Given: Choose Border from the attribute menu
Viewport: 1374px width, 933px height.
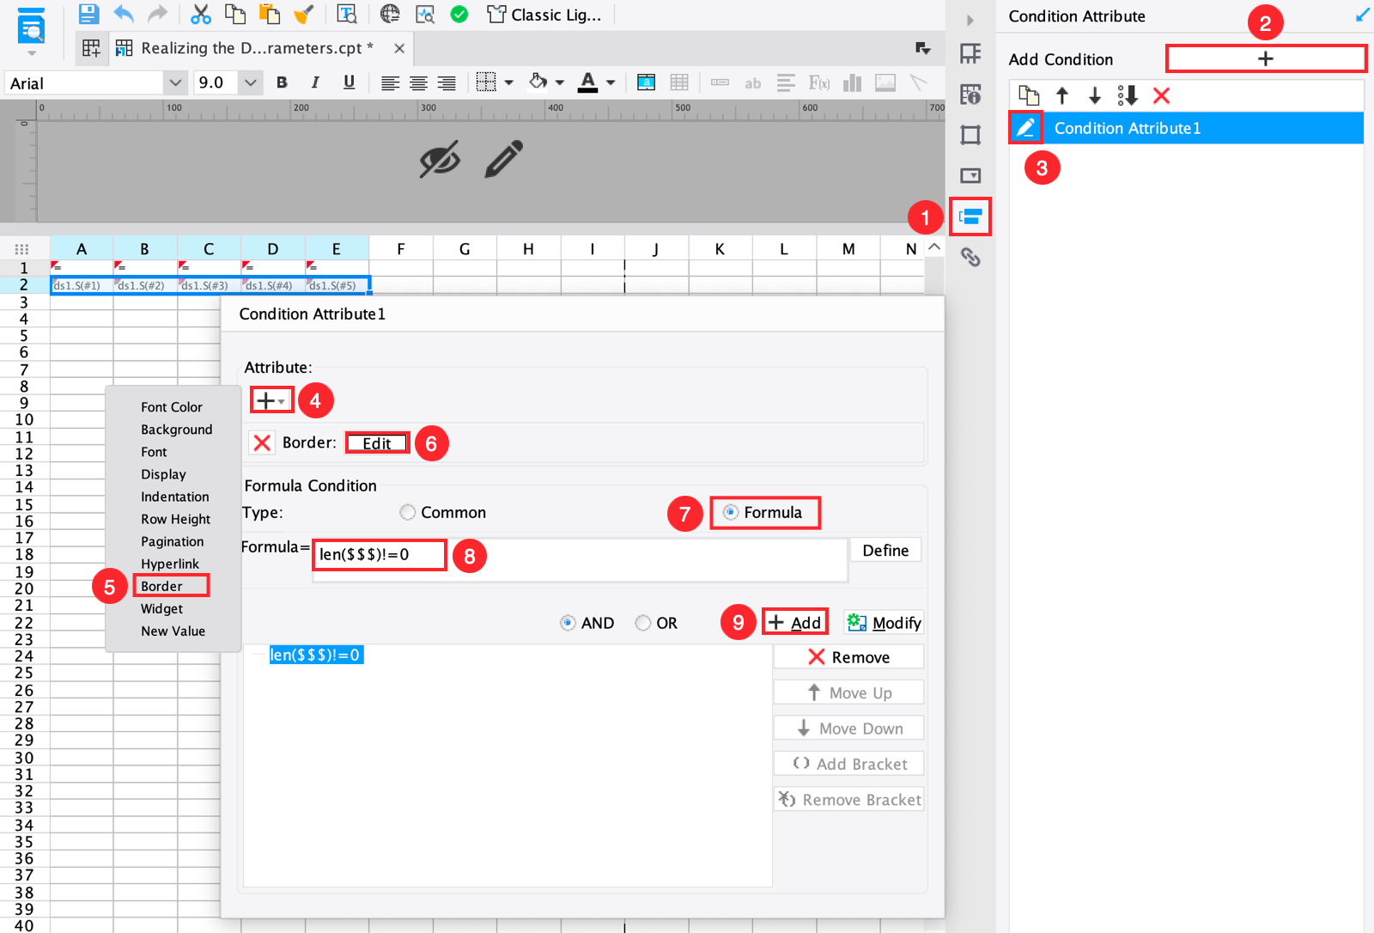Looking at the screenshot, I should click(x=161, y=586).
